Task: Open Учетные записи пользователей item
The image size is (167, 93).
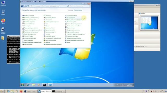Action: (52, 38)
